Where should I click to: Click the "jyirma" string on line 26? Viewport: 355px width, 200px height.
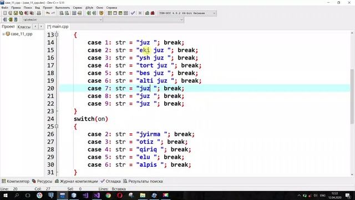(x=151, y=134)
